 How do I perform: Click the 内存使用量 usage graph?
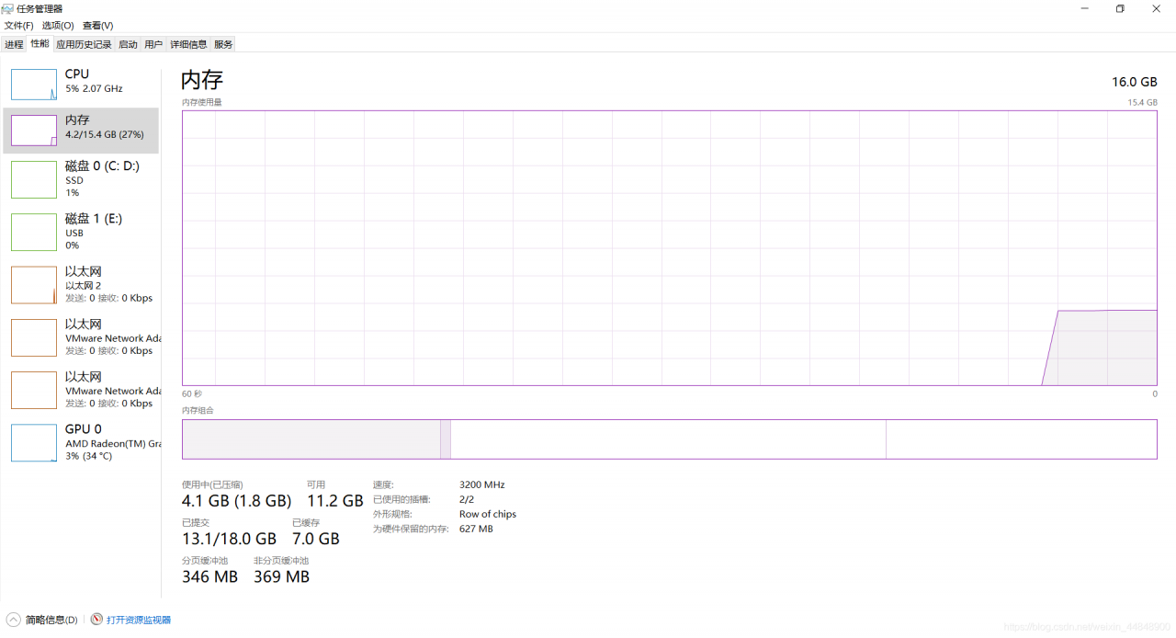click(x=669, y=248)
